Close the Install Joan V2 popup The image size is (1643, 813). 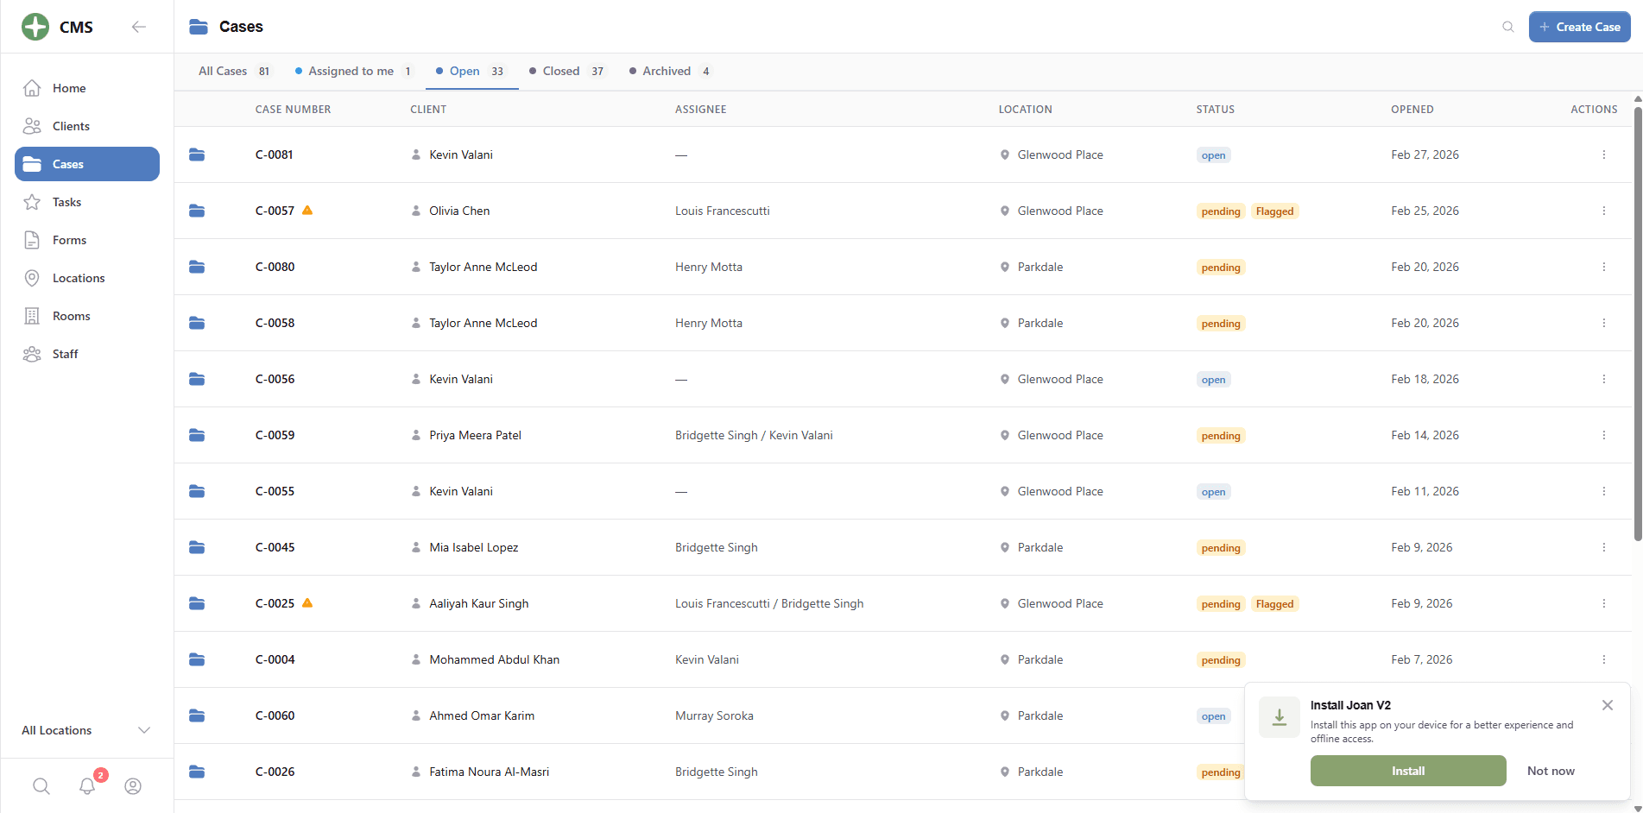[x=1608, y=705]
